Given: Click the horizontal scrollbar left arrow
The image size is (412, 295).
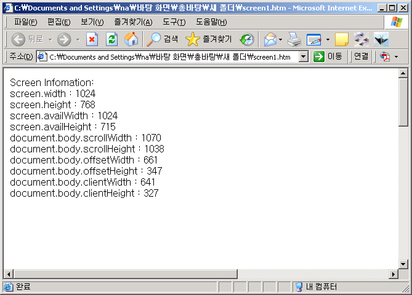Looking at the screenshot, I should pyautogui.click(x=9, y=274).
